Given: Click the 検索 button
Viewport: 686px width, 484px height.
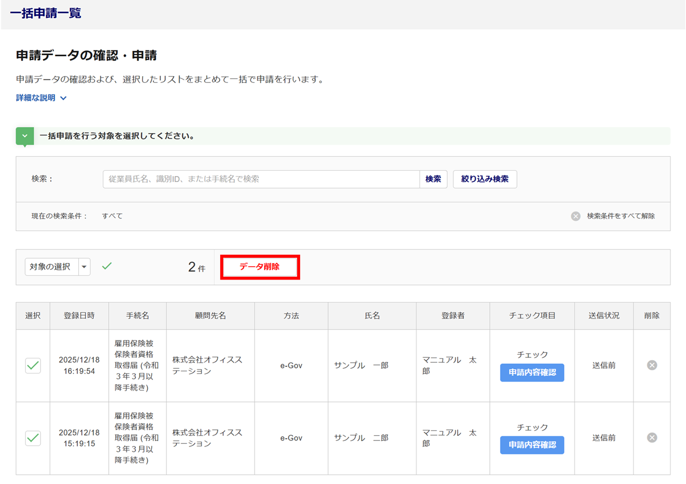Looking at the screenshot, I should coord(433,179).
